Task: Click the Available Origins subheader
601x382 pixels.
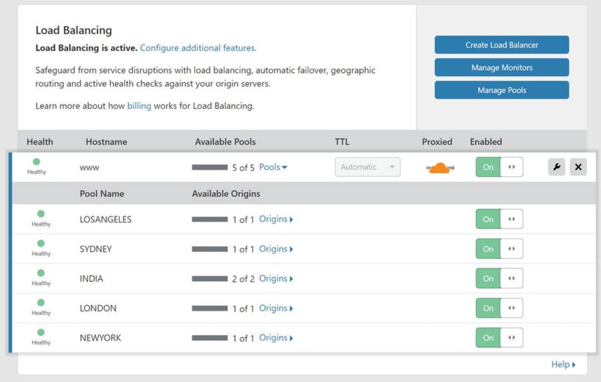Action: pyautogui.click(x=226, y=194)
